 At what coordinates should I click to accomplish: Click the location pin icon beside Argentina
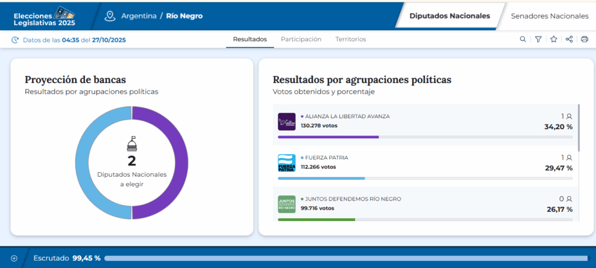(x=109, y=16)
